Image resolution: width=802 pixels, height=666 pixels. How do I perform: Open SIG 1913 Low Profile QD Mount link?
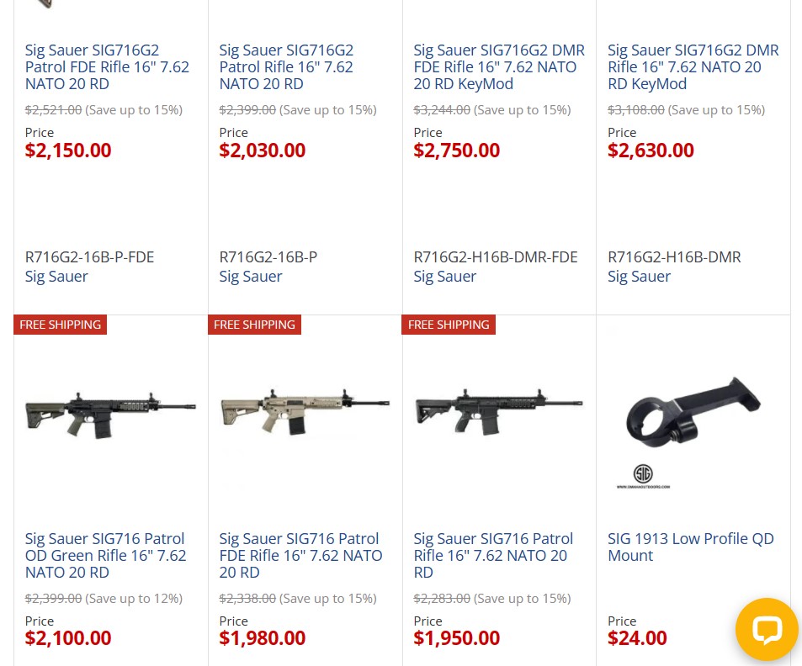[x=690, y=547]
